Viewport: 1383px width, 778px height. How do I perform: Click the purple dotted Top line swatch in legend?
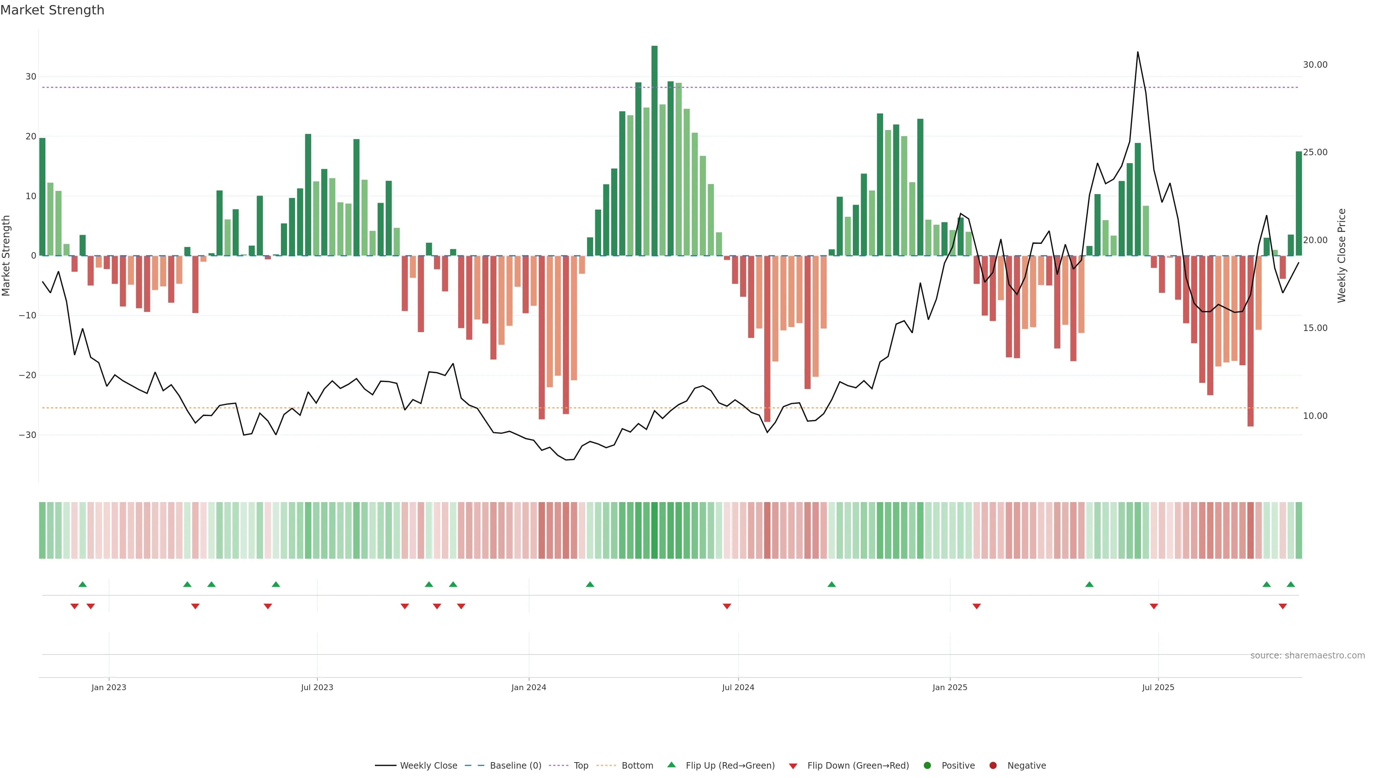(x=558, y=765)
